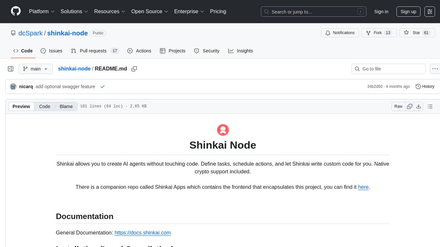Expand the Resources menu
Image resolution: width=440 pixels, height=247 pixels.
(110, 11)
